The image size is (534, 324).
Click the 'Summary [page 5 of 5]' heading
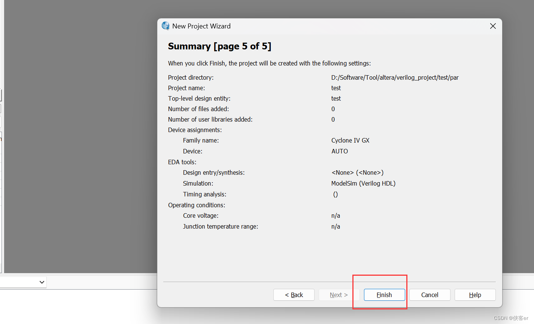pyautogui.click(x=219, y=46)
